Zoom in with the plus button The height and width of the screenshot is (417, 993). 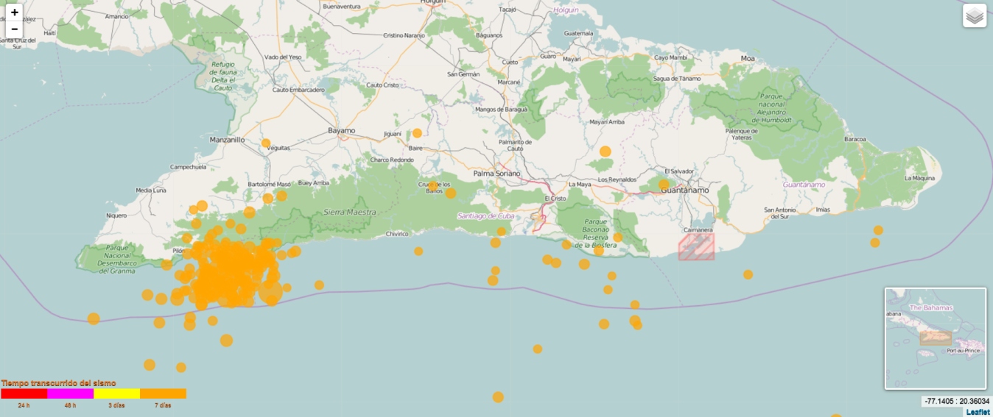15,13
